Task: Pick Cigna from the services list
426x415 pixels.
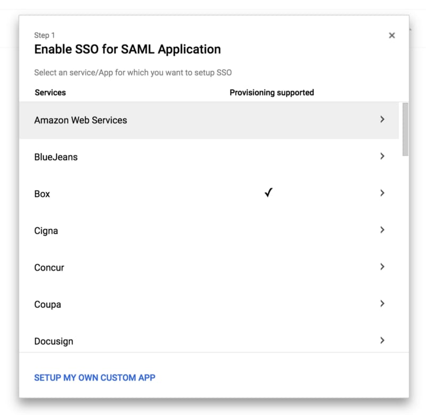Action: [209, 231]
